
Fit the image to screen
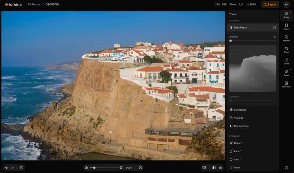coord(140,168)
